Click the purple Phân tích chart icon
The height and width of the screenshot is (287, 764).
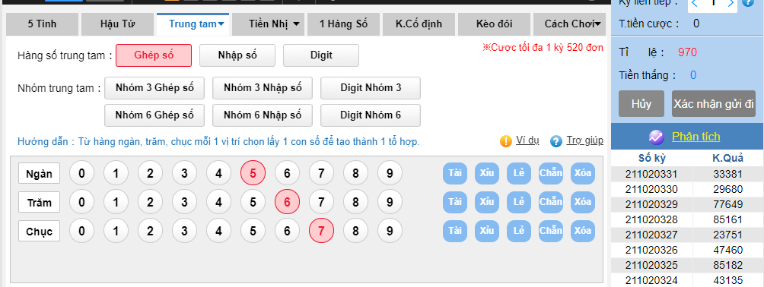point(656,137)
